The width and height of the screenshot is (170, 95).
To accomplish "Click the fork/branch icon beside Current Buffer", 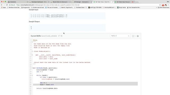I will pyautogui.click(x=59, y=36).
